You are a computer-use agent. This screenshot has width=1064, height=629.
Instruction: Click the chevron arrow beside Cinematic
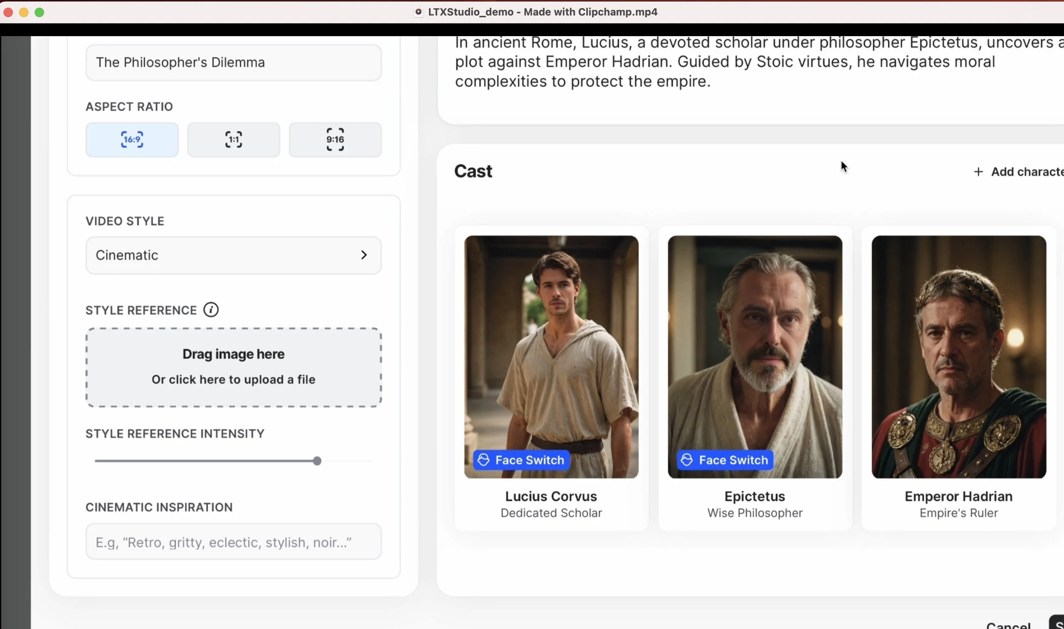(x=364, y=255)
